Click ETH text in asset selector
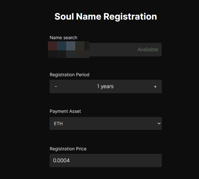 58,124
